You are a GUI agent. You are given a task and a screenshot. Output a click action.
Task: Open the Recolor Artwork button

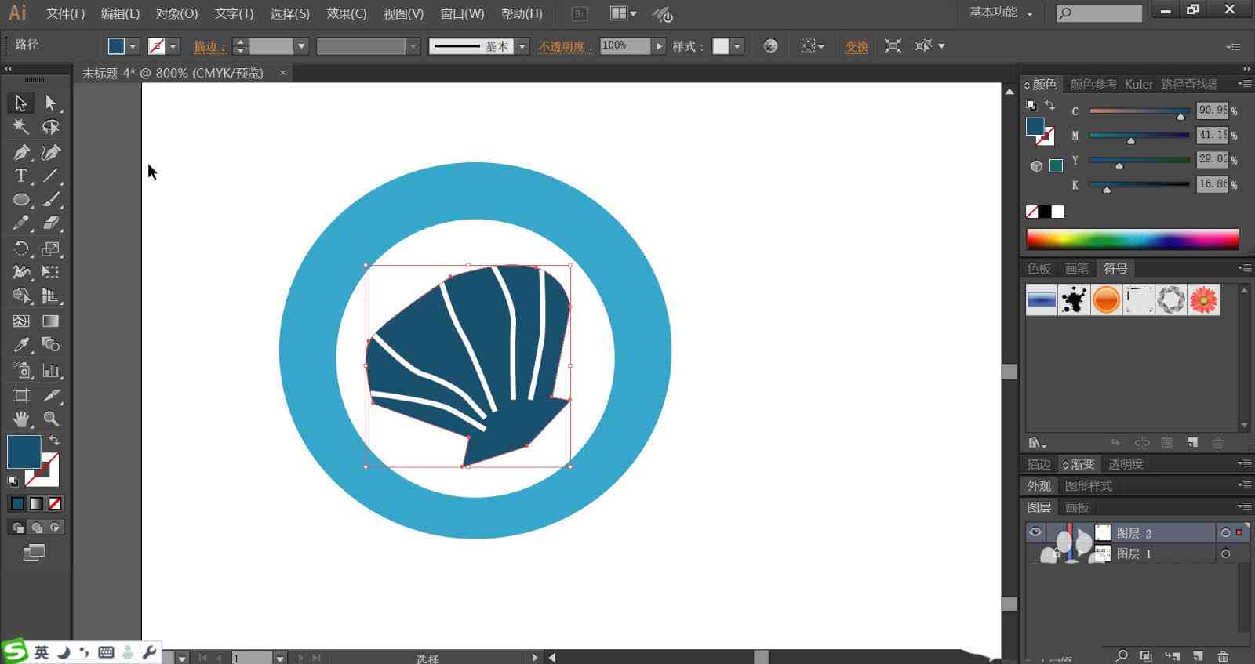pyautogui.click(x=770, y=46)
